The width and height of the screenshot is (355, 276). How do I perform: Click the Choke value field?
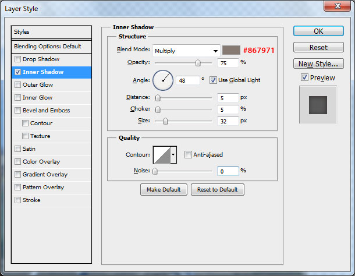[x=228, y=109]
